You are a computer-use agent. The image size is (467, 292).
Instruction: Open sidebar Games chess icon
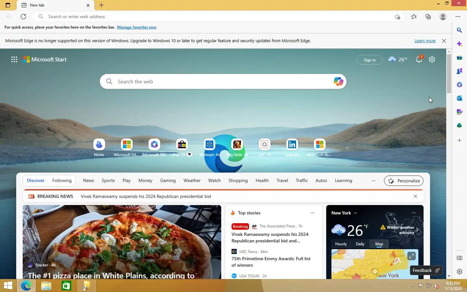coord(459,71)
